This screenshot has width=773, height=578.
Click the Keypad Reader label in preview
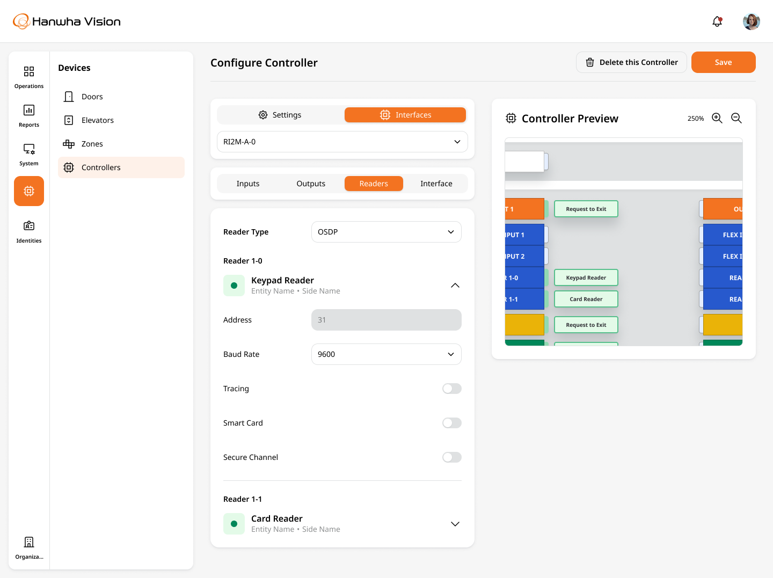tap(586, 277)
